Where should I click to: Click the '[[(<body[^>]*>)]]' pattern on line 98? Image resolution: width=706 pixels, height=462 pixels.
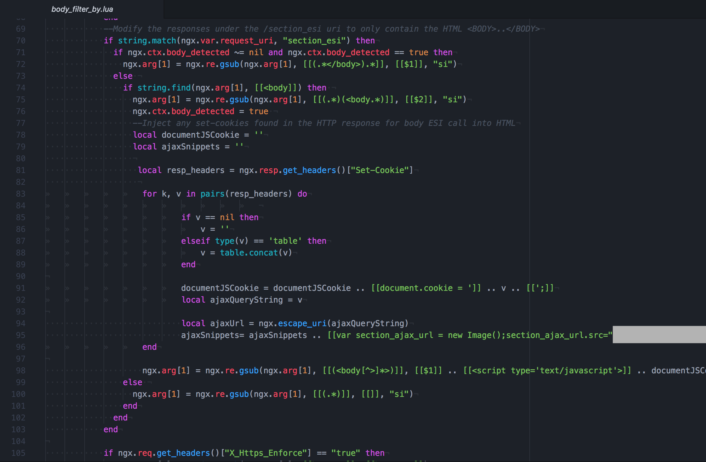363,371
